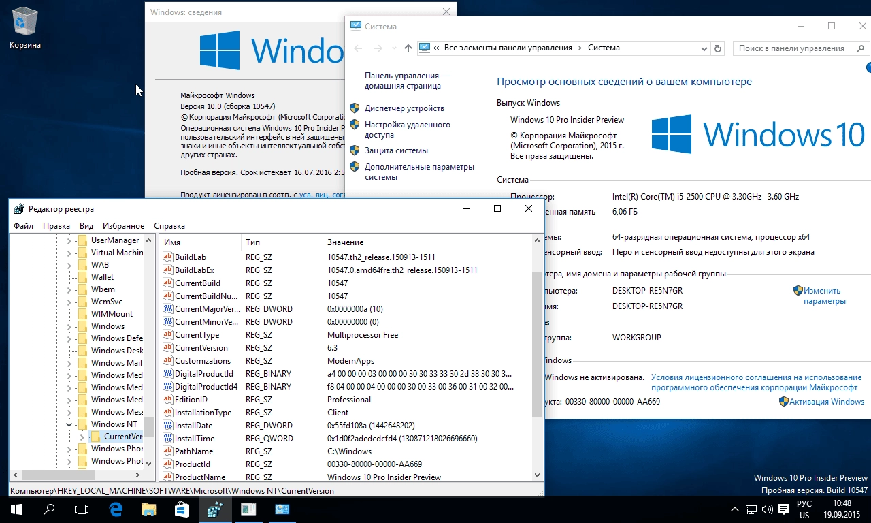
Task: Open the address bar history dropdown
Action: point(704,48)
